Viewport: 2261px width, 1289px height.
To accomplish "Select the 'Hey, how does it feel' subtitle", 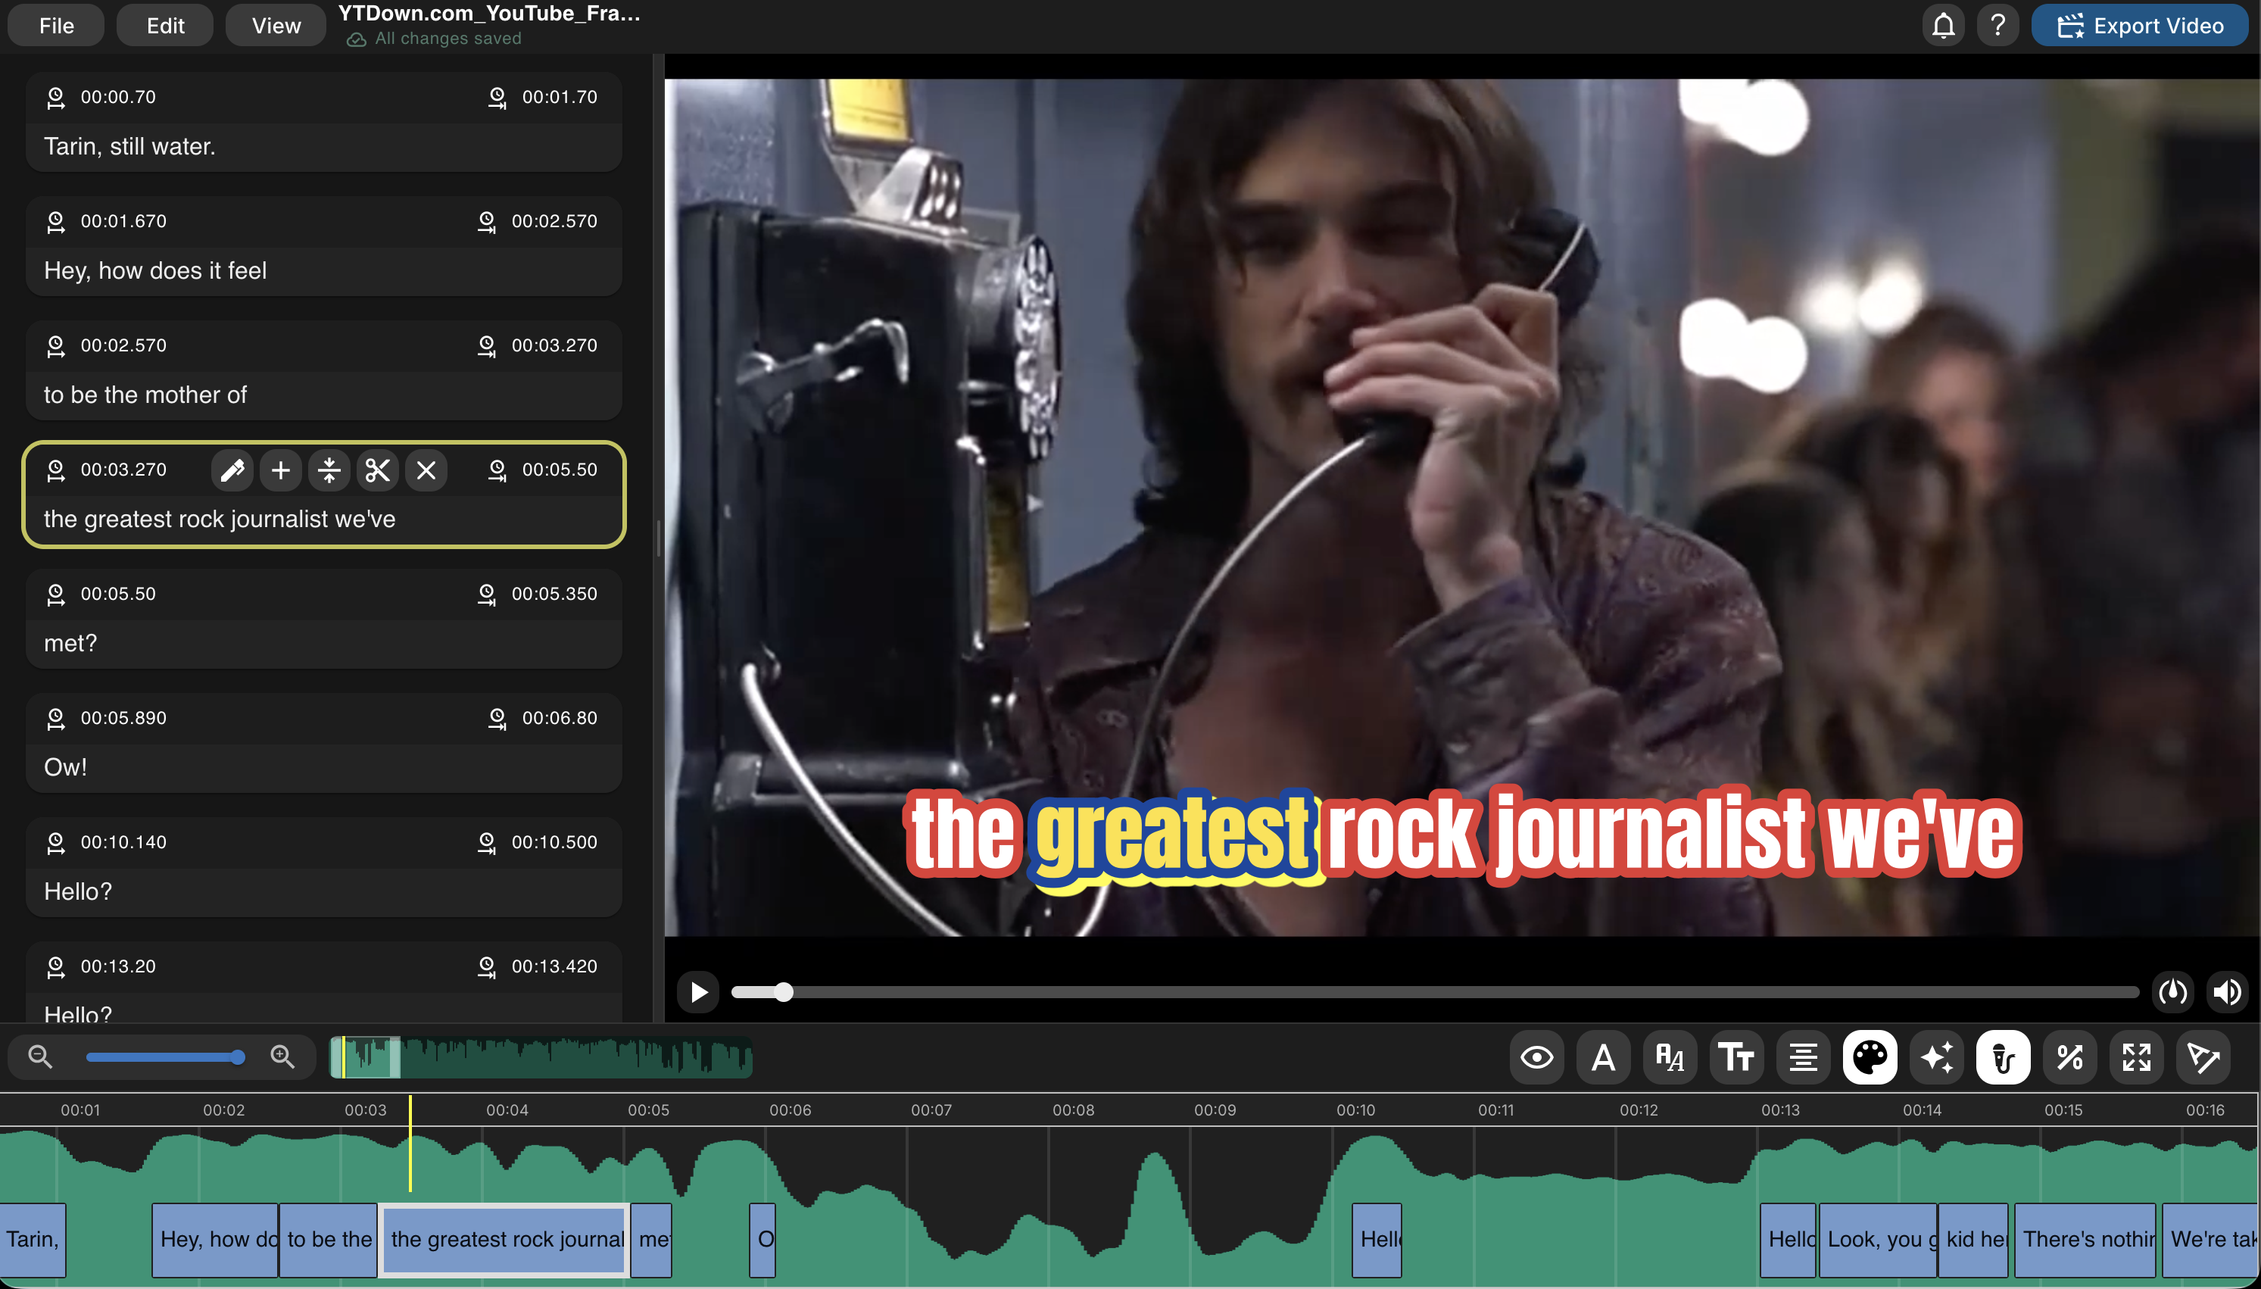I will click(324, 246).
